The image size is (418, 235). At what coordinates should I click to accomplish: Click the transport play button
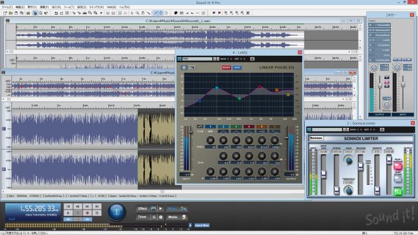coord(68,213)
